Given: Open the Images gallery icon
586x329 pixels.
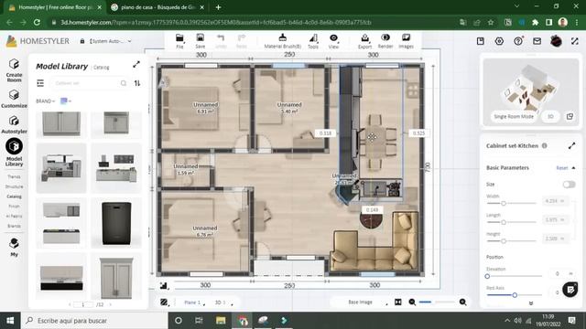Looking at the screenshot, I should (406, 41).
